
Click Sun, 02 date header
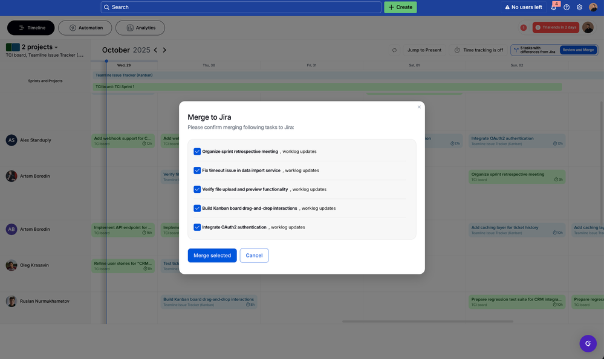click(517, 65)
